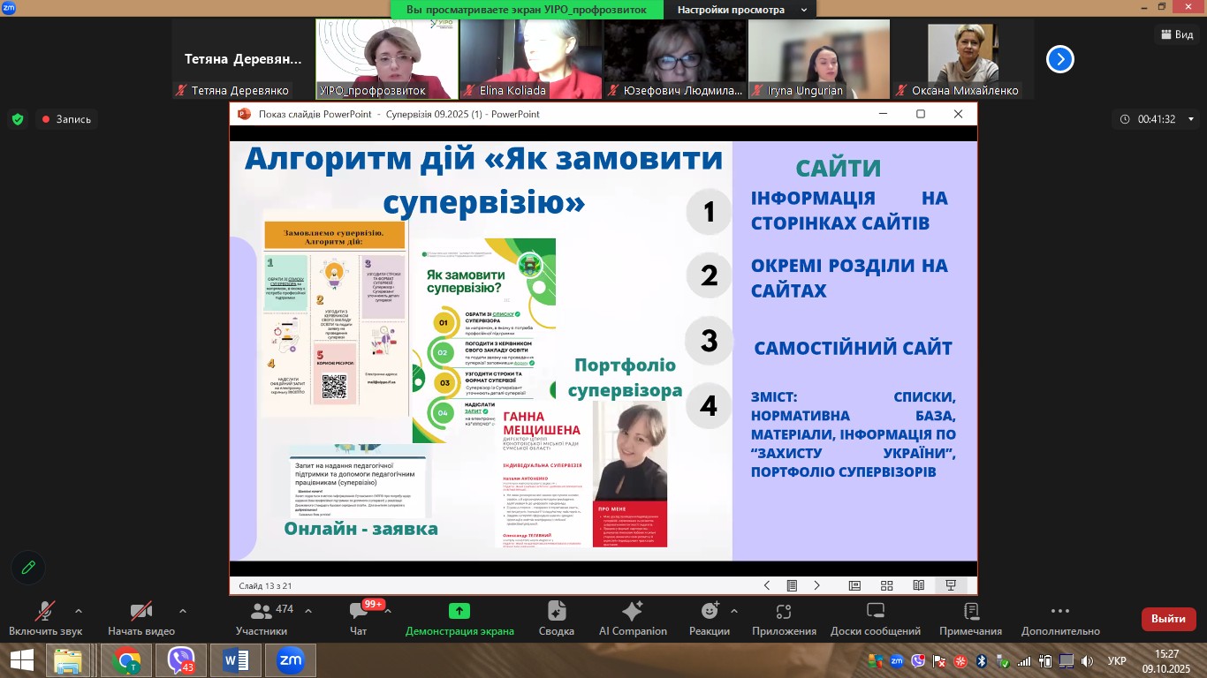This screenshot has height=678, width=1207.
Task: Open the Сводка summary tool
Action: coord(556,618)
